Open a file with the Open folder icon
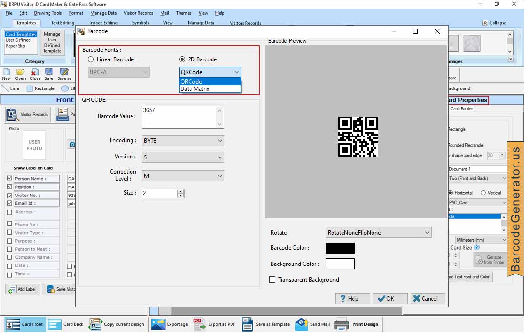The height and width of the screenshot is (333, 524). point(20,72)
